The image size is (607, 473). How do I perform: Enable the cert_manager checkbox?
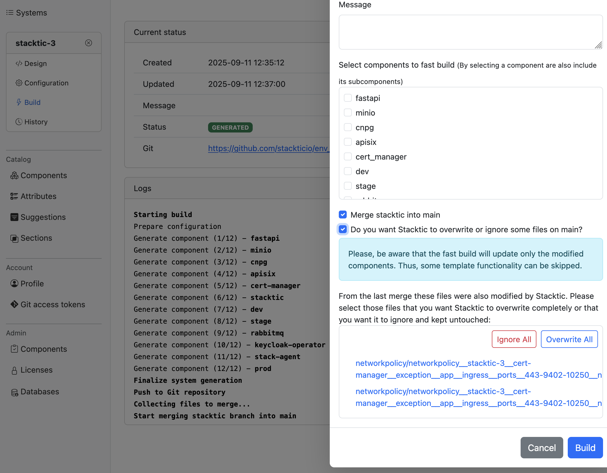point(348,157)
